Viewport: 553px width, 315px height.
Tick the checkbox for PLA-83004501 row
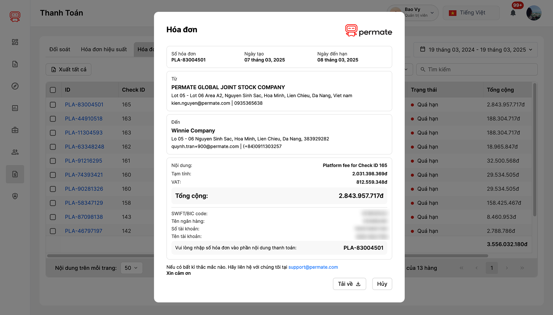53,105
